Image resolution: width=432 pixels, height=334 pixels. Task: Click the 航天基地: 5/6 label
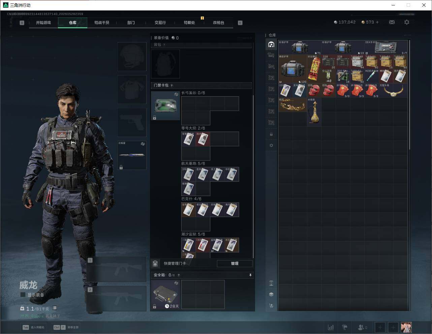pyautogui.click(x=193, y=164)
